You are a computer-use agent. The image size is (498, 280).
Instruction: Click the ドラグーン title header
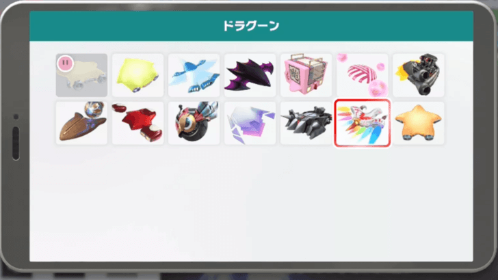pos(251,26)
